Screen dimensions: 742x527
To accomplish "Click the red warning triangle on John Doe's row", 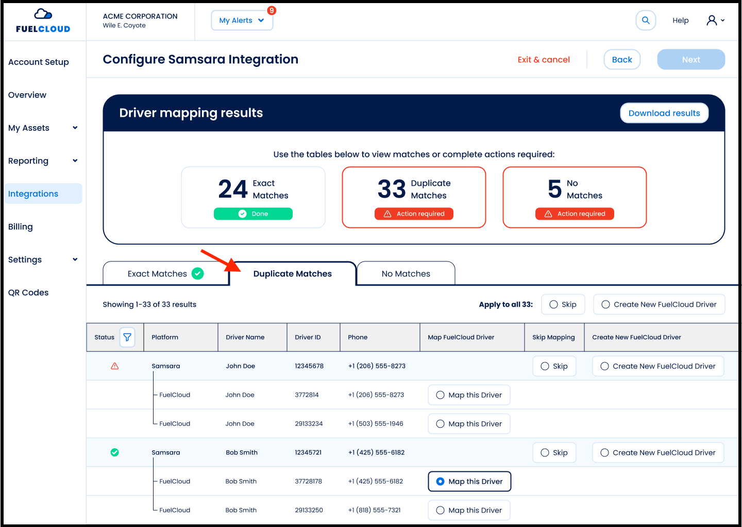I will 114,366.
